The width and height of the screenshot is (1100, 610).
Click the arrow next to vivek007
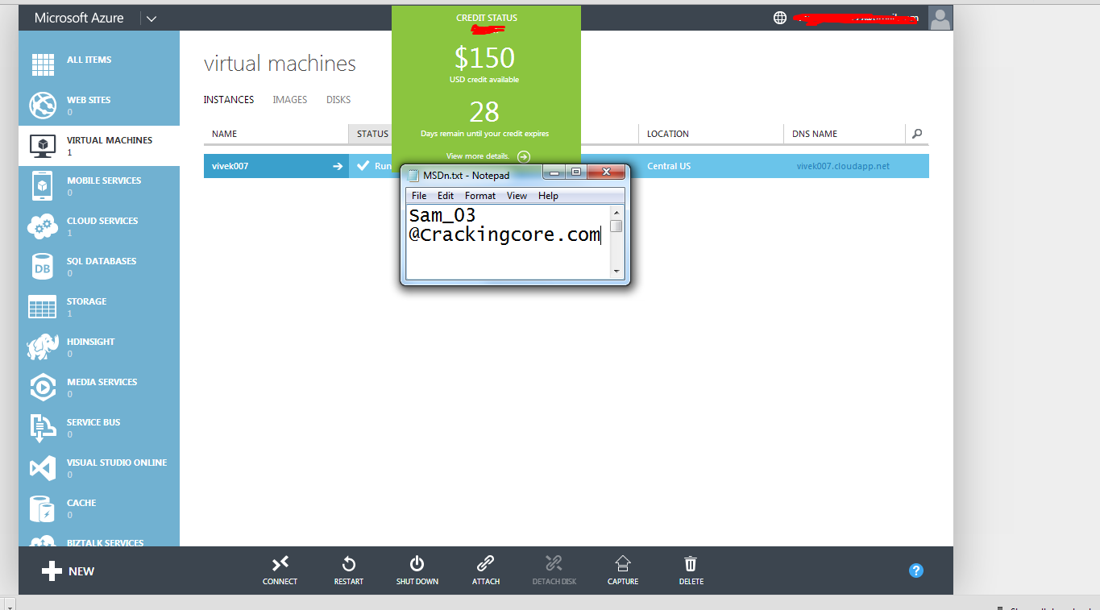point(338,166)
